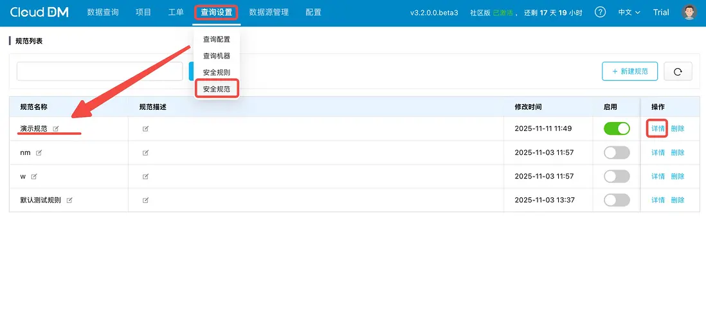Click the 2025-11-11 11:49 timestamp

coord(543,128)
